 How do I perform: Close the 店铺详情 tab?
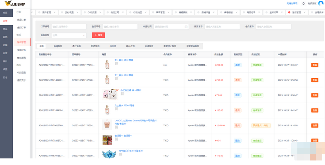click(214, 12)
